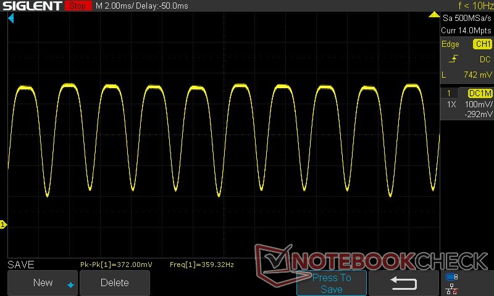Click the 742 mV trigger level value
The width and height of the screenshot is (494, 296).
click(477, 75)
